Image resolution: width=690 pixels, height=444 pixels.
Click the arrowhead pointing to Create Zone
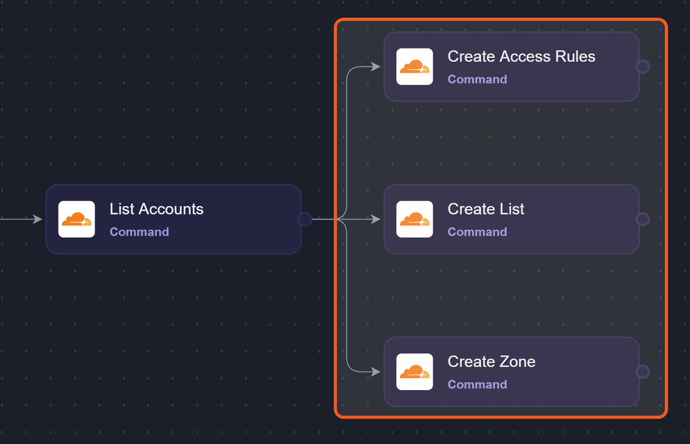tap(375, 372)
